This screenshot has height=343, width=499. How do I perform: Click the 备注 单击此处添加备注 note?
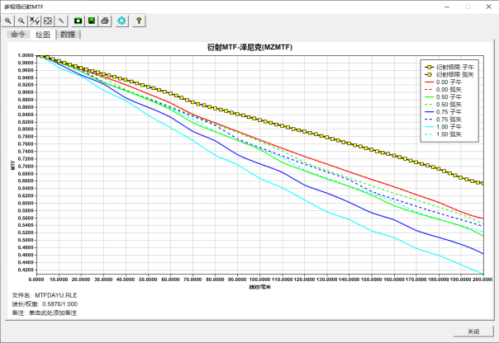45,312
